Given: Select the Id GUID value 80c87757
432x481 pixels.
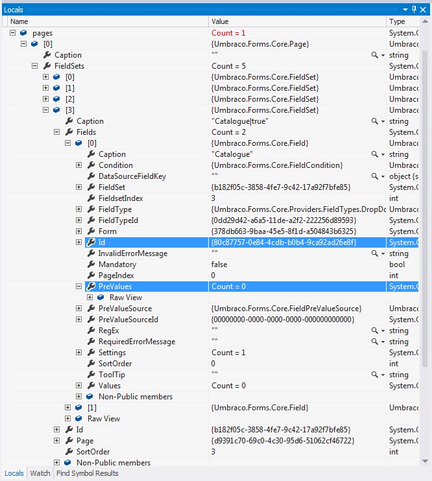Looking at the screenshot, I should tap(283, 242).
